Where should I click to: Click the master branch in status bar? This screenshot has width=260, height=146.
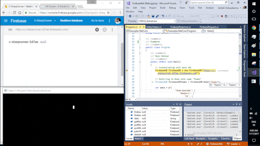234,144
